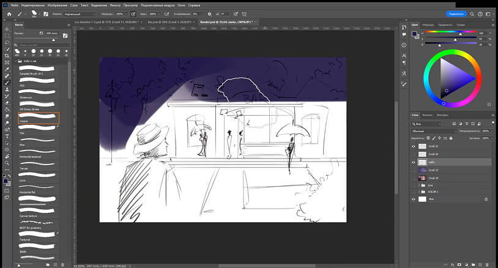Screen dimensions: 498x268
Task: Click the Home icon in options bar
Action: pos(9,13)
